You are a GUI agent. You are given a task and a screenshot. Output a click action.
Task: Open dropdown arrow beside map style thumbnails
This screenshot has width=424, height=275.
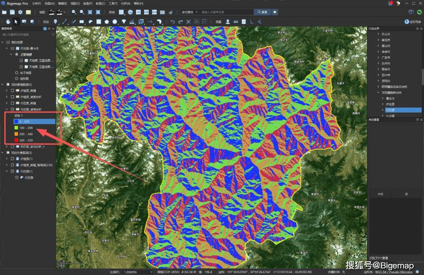pyautogui.click(x=64, y=12)
